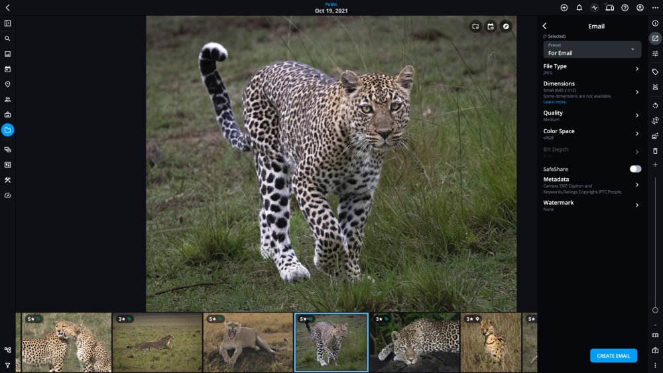Open the dashboard gauge view
The image size is (663, 373).
[x=7, y=195]
